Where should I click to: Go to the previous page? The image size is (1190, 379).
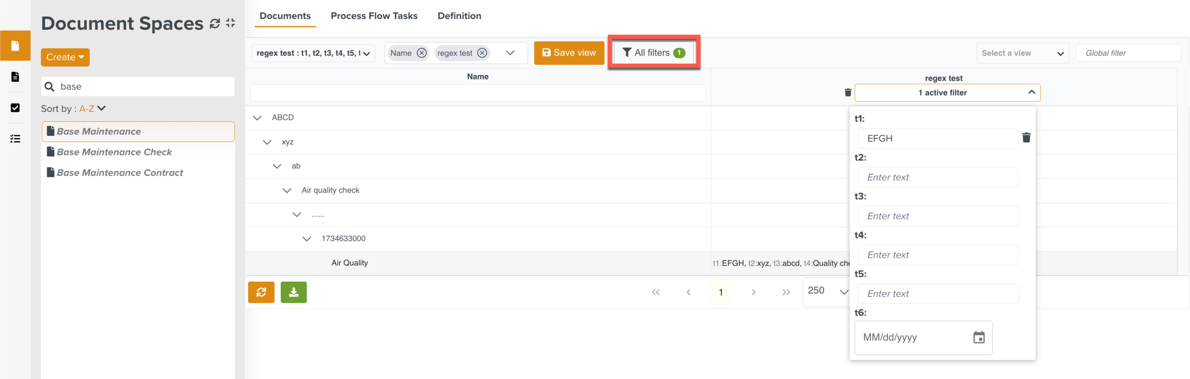pyautogui.click(x=688, y=292)
